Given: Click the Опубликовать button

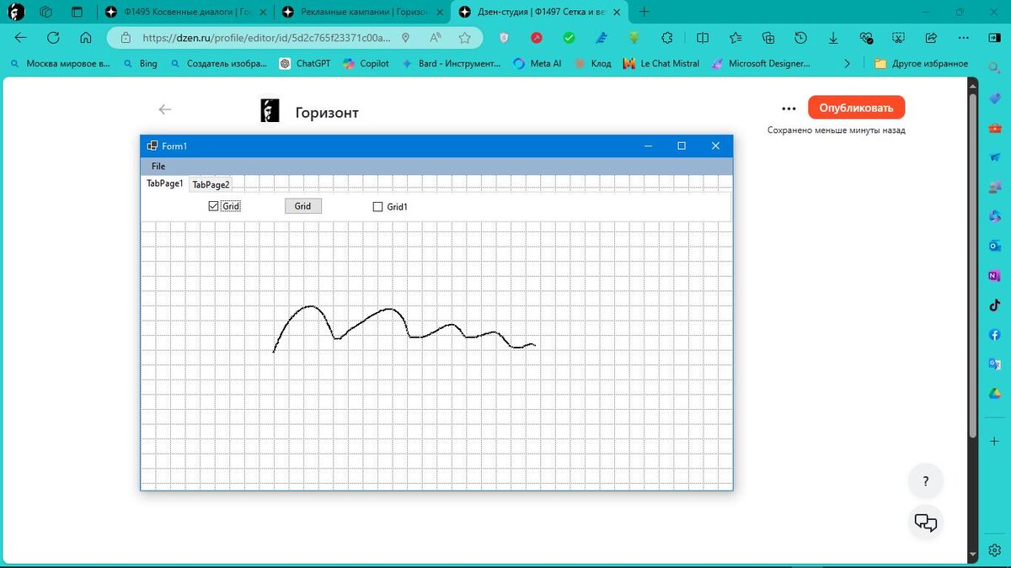Looking at the screenshot, I should click(x=856, y=108).
